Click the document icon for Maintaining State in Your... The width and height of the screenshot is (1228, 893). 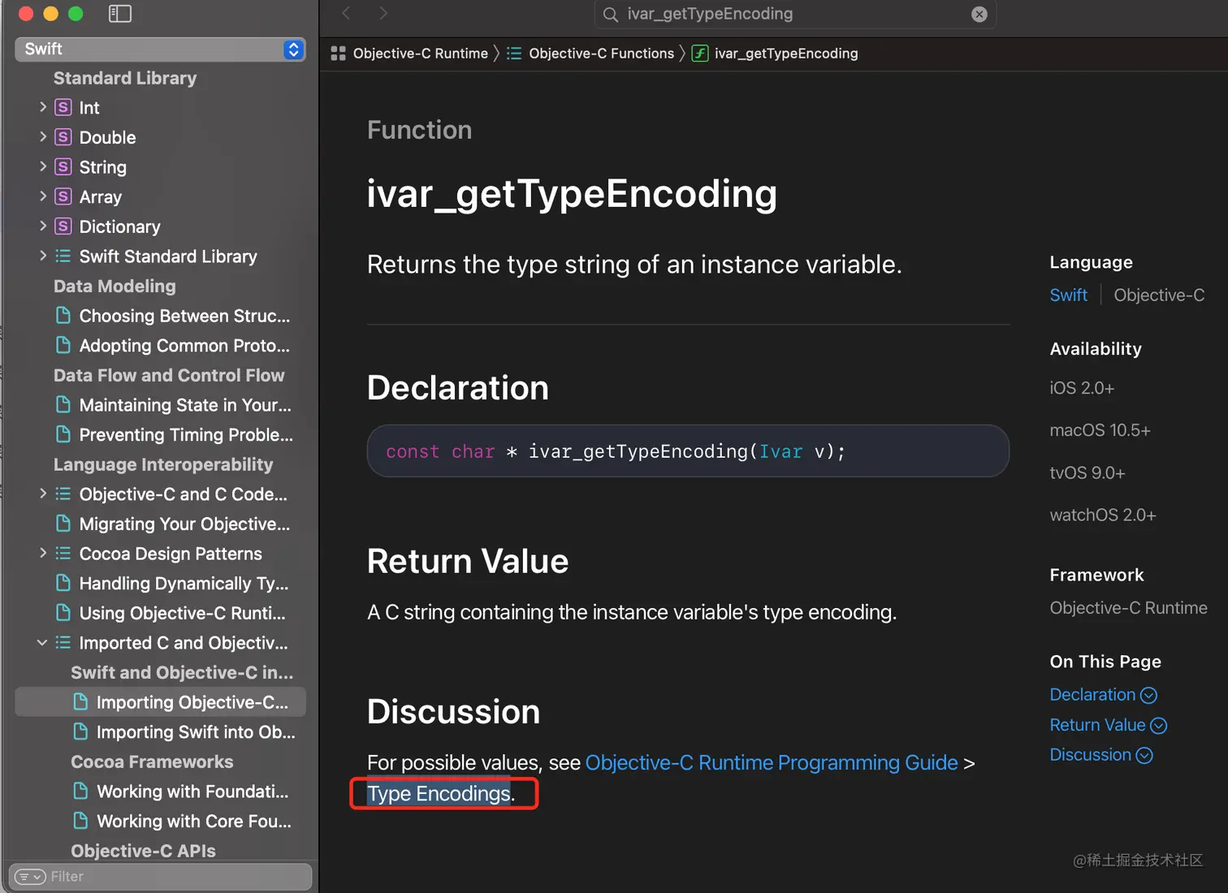point(63,404)
